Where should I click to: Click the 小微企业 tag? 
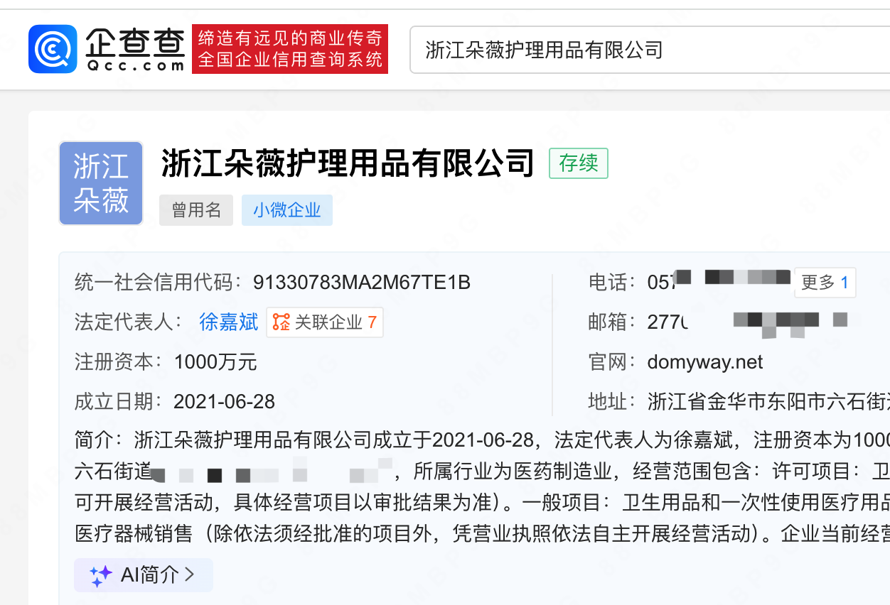(287, 210)
